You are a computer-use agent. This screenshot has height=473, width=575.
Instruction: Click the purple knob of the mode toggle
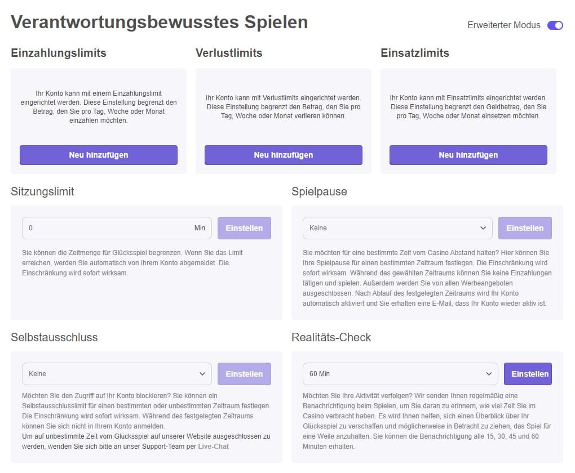pos(559,25)
